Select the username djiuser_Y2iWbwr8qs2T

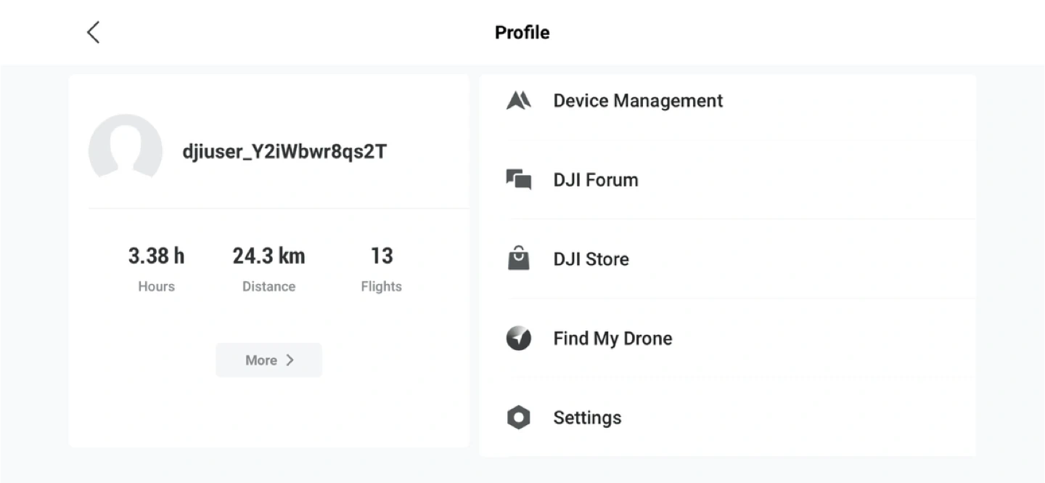point(284,152)
